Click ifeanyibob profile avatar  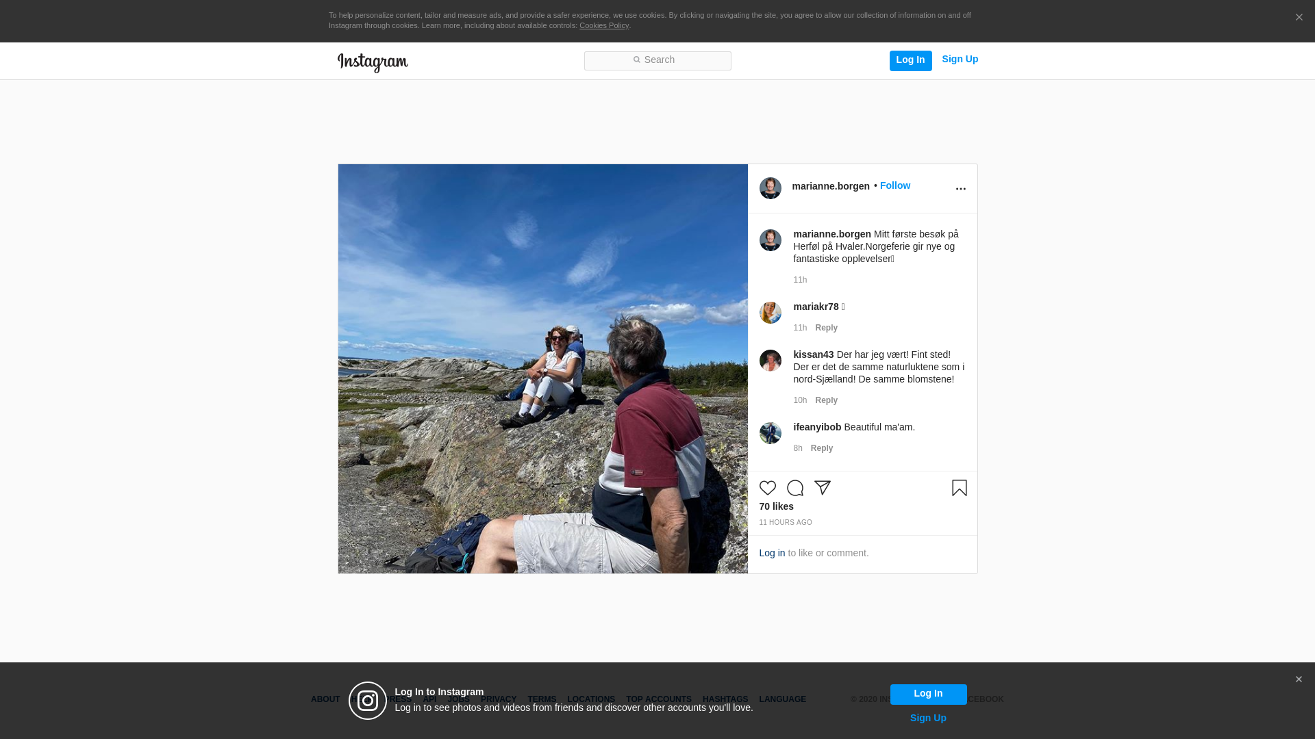pyautogui.click(x=770, y=433)
